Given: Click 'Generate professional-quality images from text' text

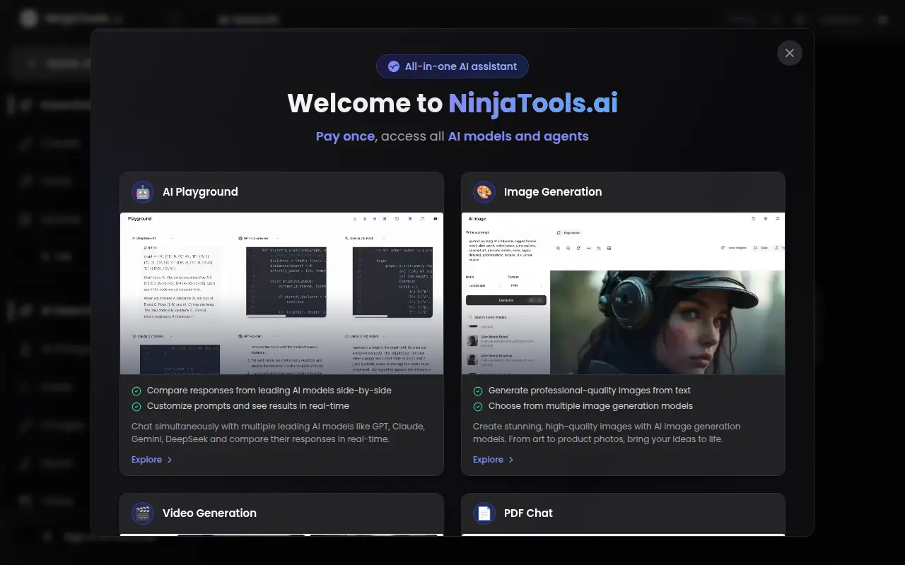Looking at the screenshot, I should pos(590,391).
